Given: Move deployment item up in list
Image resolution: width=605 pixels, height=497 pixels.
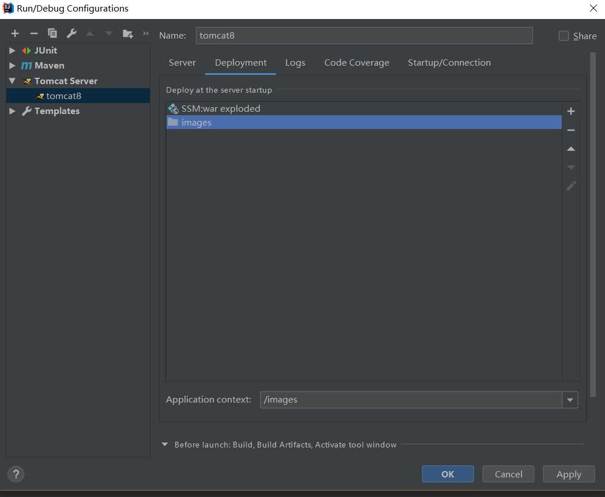Looking at the screenshot, I should [570, 149].
